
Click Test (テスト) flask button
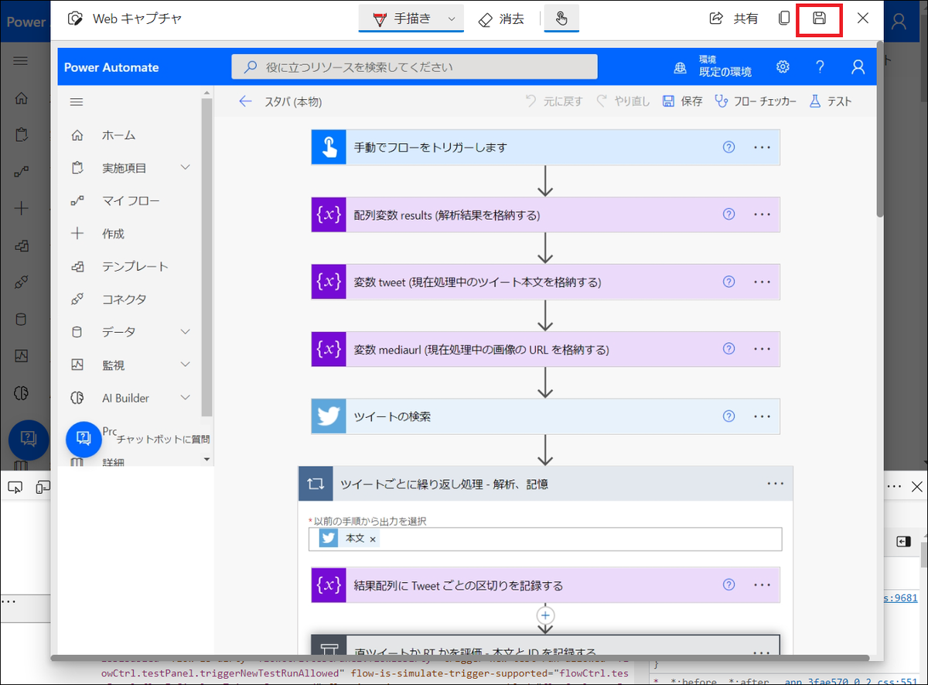[830, 101]
